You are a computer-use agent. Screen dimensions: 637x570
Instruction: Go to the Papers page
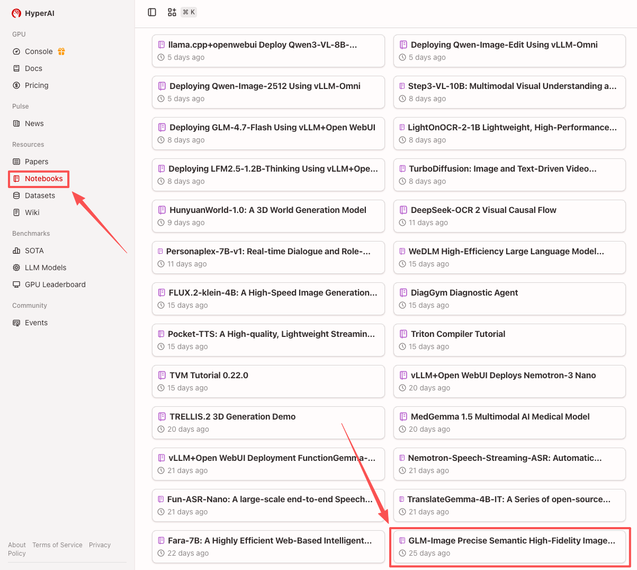click(x=36, y=162)
